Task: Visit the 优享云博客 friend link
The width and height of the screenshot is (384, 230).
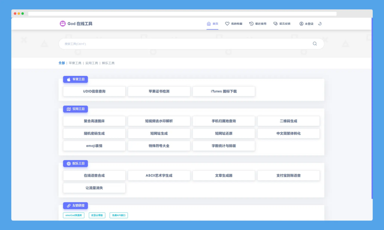Action: [x=97, y=215]
